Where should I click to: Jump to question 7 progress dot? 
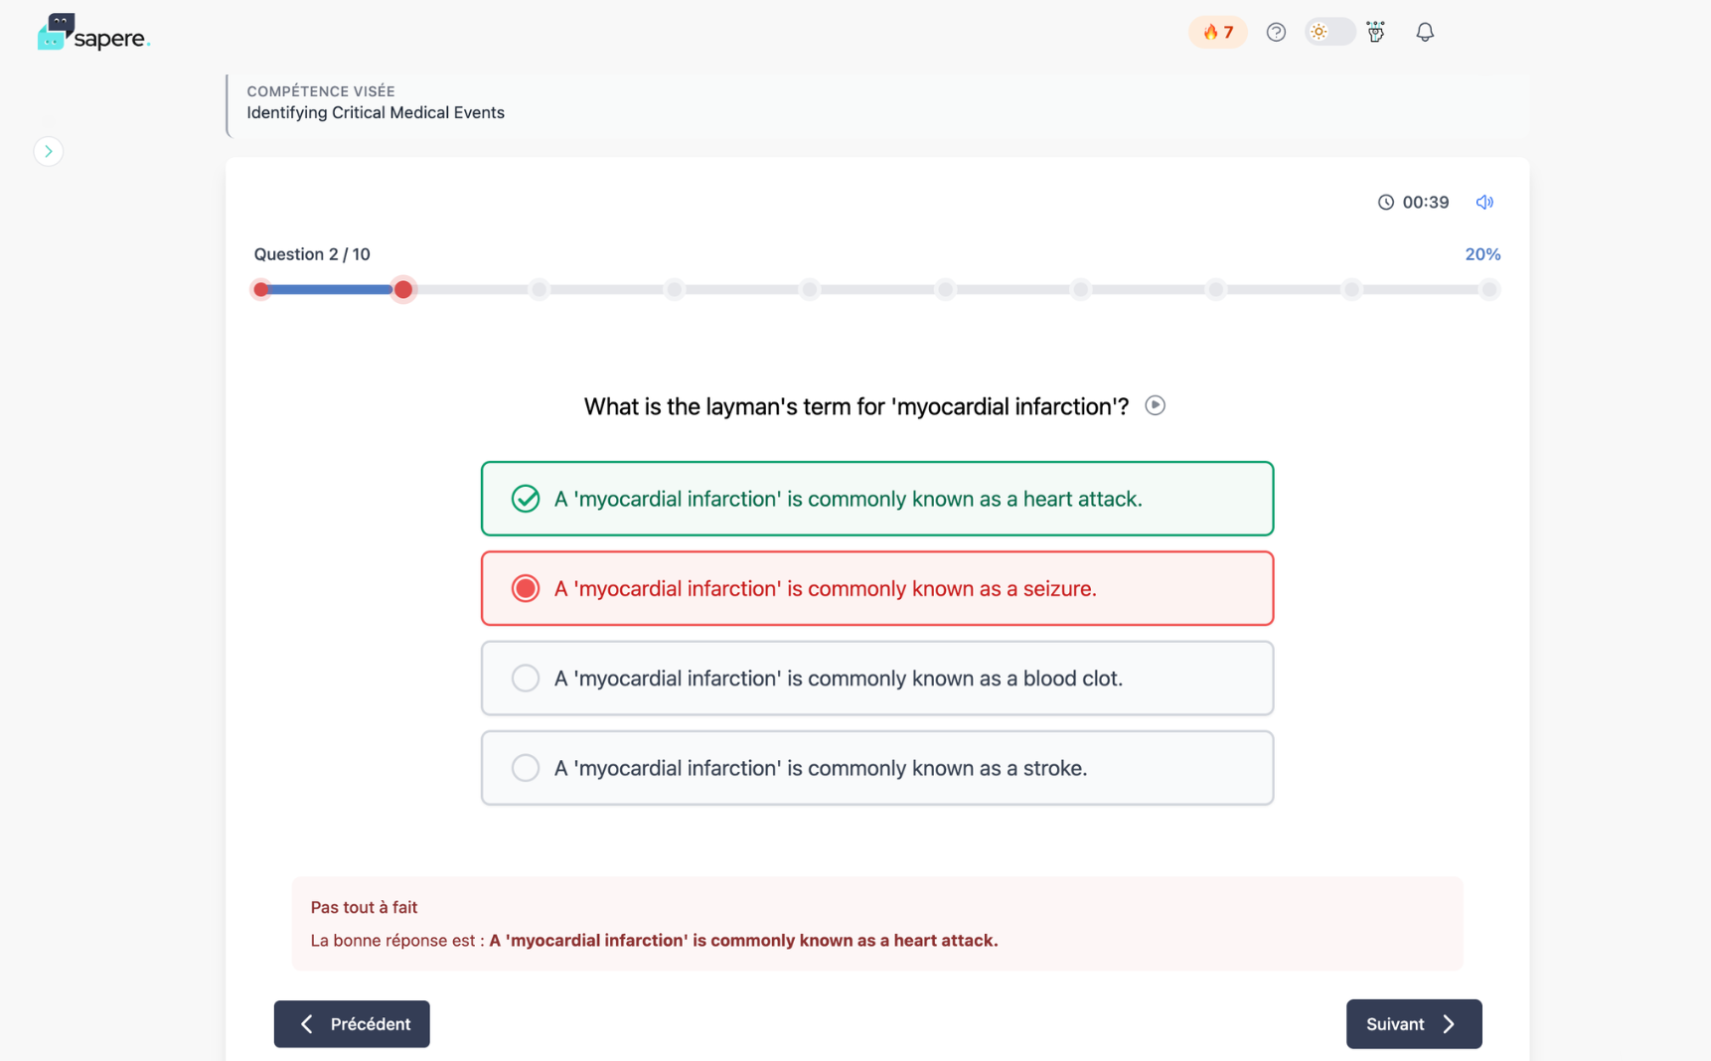tap(1081, 290)
